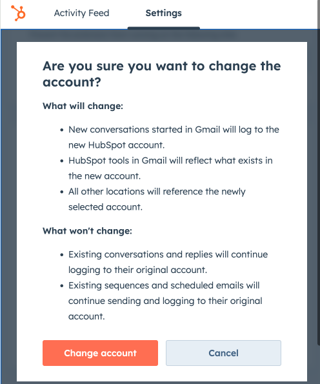
Task: Click the 'What won't change:' subheading
Action: point(87,231)
